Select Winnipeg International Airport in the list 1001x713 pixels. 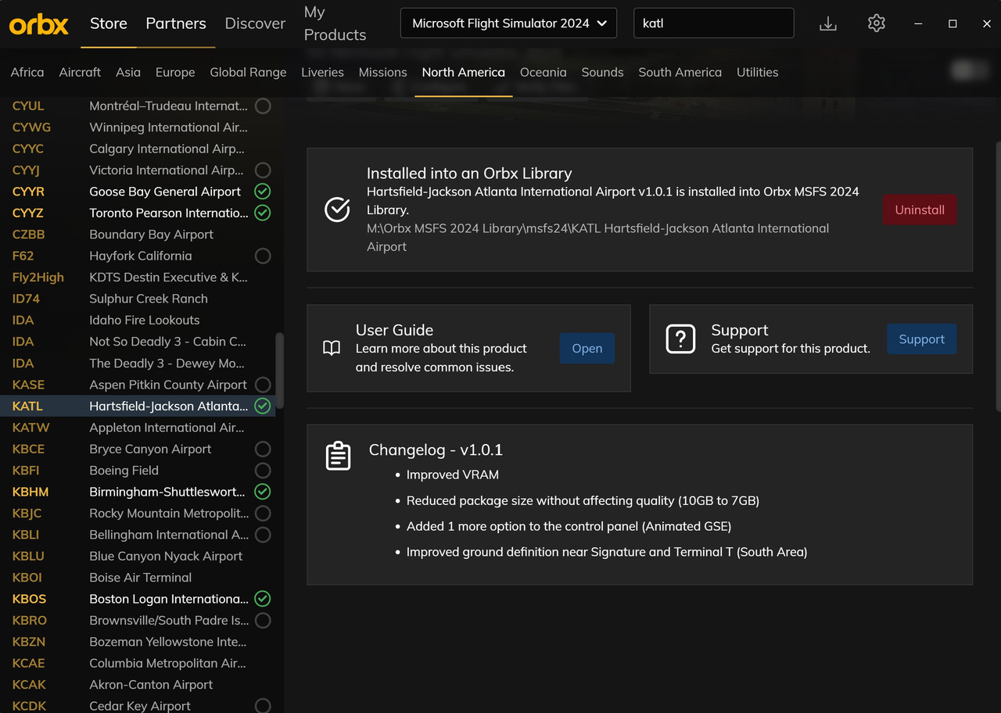tap(137, 127)
